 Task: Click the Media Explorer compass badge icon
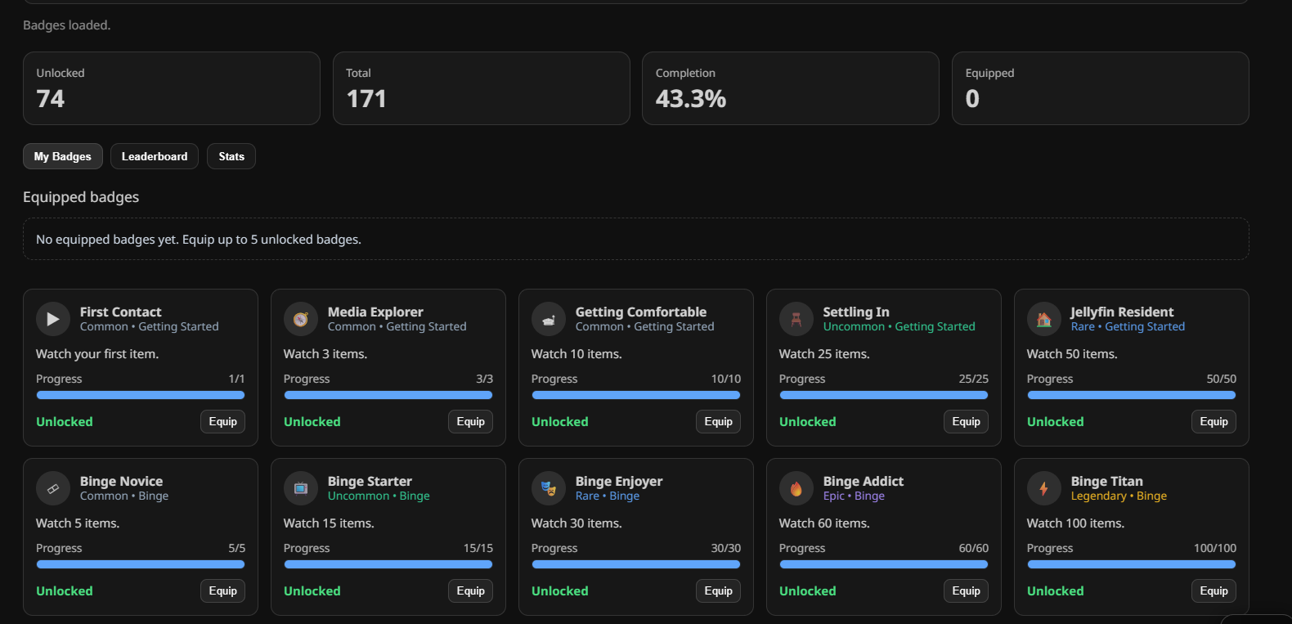tap(301, 319)
